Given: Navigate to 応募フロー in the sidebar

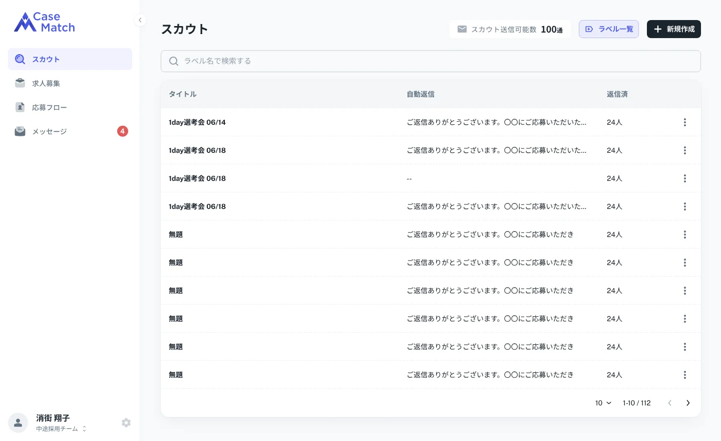Looking at the screenshot, I should 70,107.
